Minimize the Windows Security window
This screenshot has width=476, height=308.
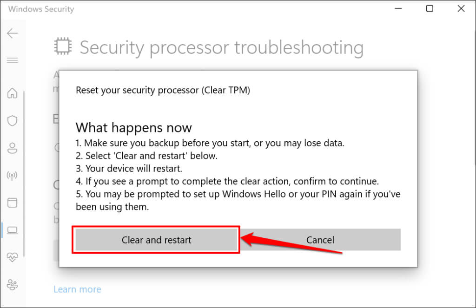pyautogui.click(x=398, y=9)
